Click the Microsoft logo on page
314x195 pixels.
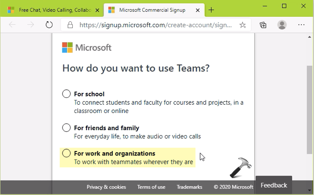[87, 48]
